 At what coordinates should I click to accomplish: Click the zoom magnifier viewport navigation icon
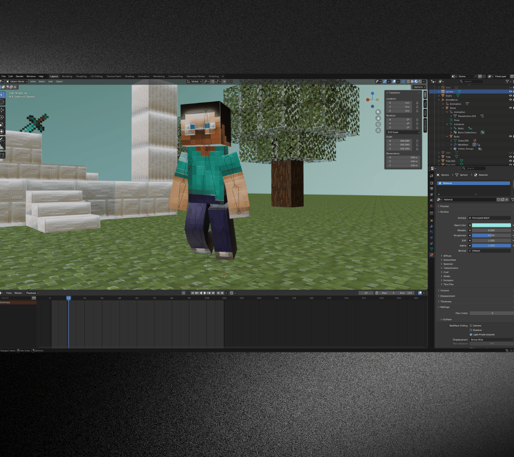(378, 112)
